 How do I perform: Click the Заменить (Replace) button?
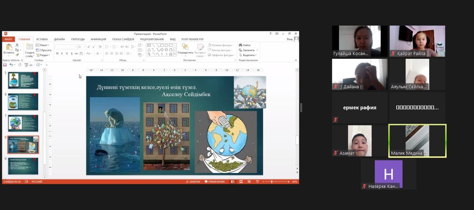point(248,50)
